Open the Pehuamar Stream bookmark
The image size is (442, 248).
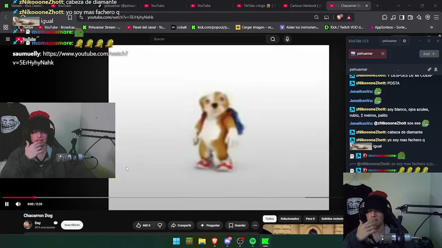coord(102,27)
